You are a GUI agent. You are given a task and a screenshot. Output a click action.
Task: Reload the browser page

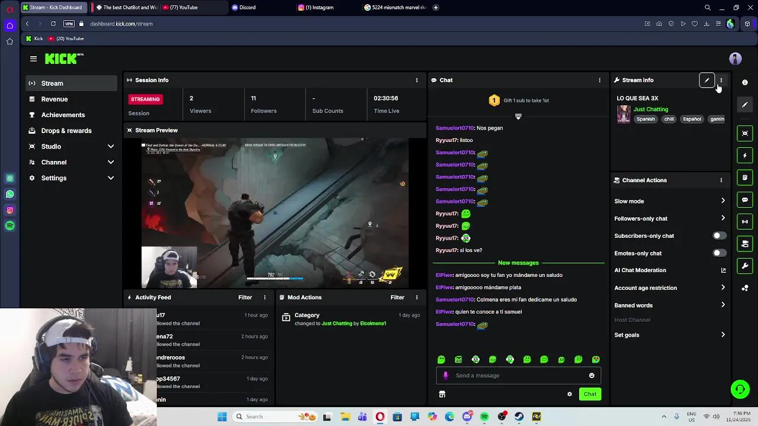(x=53, y=24)
